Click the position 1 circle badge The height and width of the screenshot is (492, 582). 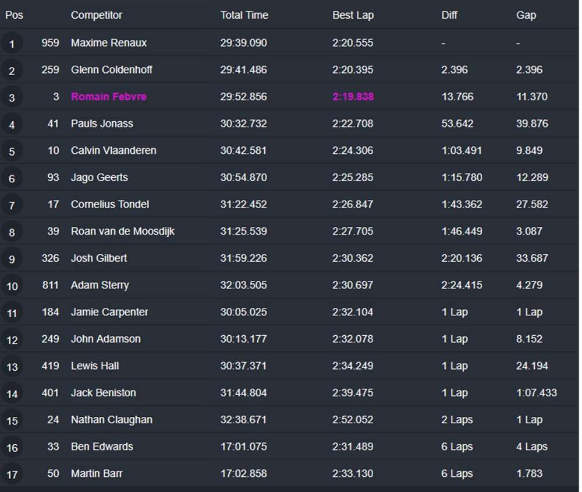coord(12,44)
